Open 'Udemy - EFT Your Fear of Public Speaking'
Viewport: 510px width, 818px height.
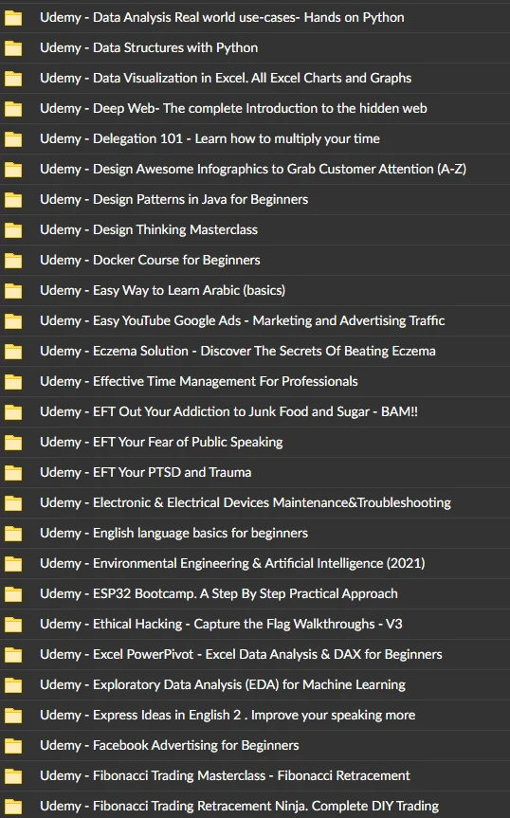pos(161,442)
